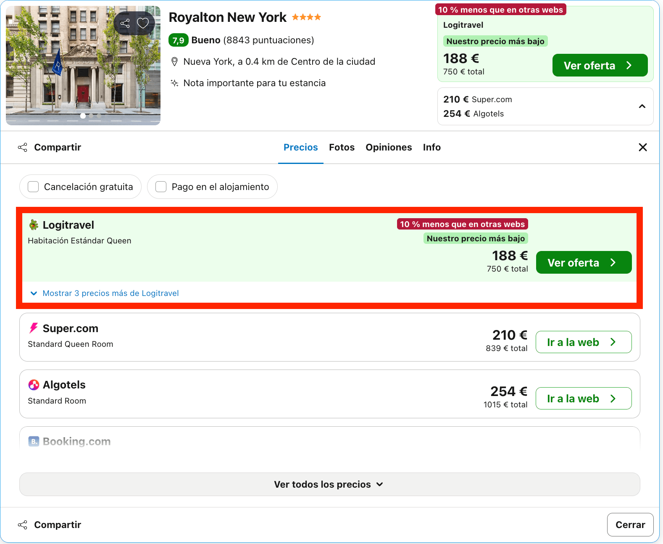Click the hotel facade photo

click(83, 66)
